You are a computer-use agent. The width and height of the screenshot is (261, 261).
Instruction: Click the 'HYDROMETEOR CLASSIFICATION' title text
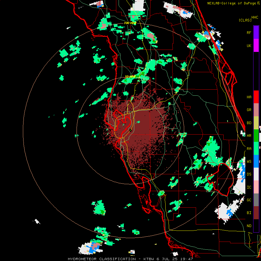(x=102, y=259)
